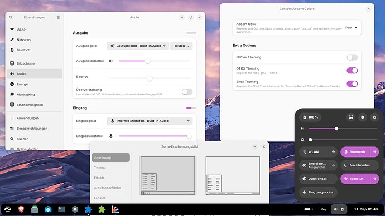Viewport: 385px width, 216px height.
Task: Click the power icon in quick settings panel
Action: tap(374, 117)
